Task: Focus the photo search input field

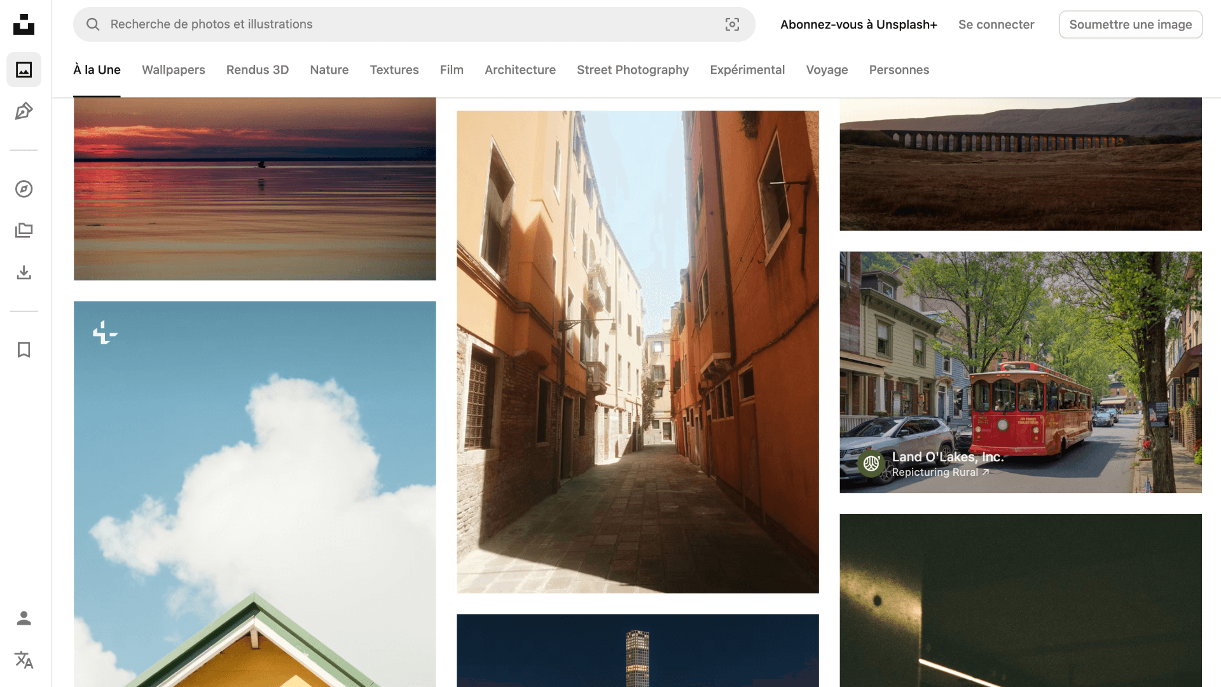Action: point(407,24)
